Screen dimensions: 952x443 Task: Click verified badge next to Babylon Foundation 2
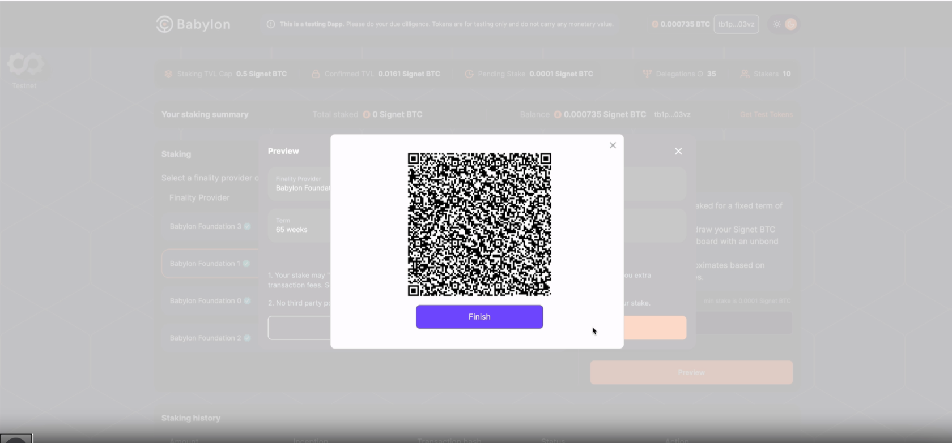tap(247, 338)
